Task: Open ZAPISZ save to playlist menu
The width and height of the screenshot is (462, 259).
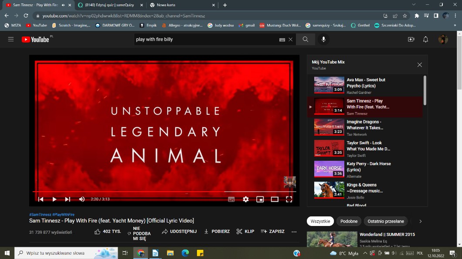Action: [272, 232]
